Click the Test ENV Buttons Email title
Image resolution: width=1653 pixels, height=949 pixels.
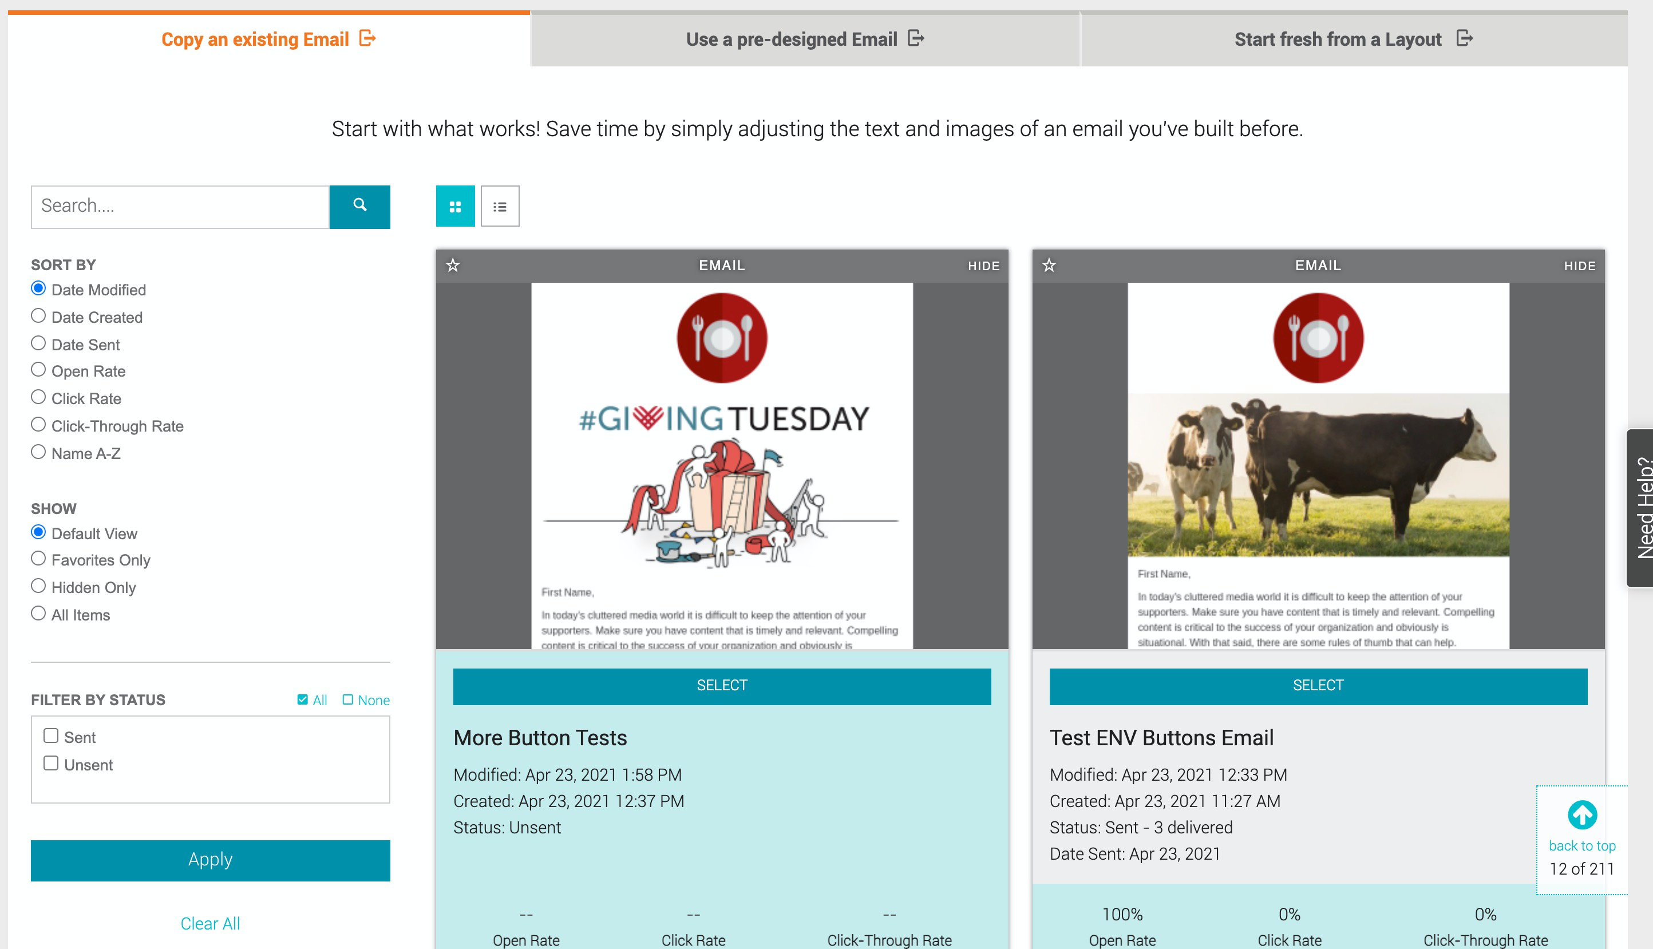click(x=1161, y=738)
